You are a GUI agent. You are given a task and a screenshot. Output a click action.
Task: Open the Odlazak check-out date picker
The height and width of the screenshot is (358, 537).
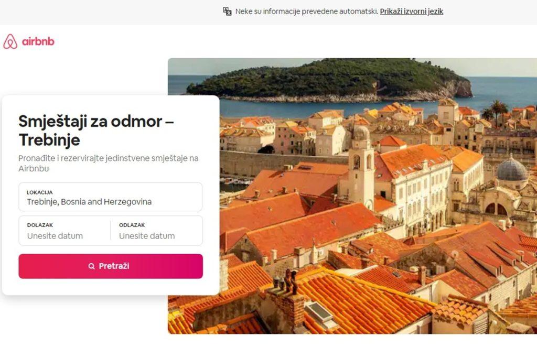pyautogui.click(x=156, y=230)
